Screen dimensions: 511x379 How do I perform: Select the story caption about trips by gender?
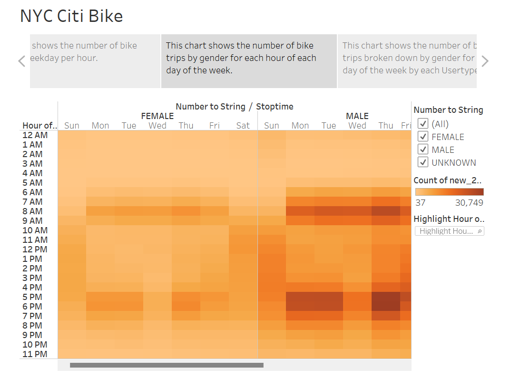249,61
